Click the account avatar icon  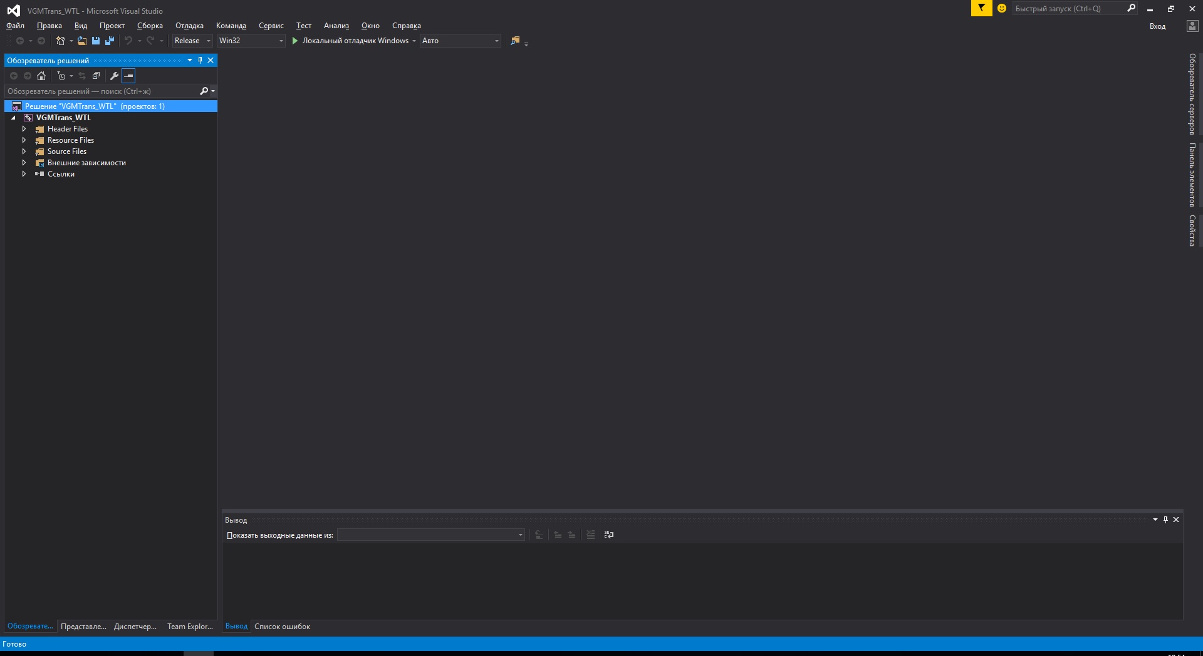(1192, 26)
